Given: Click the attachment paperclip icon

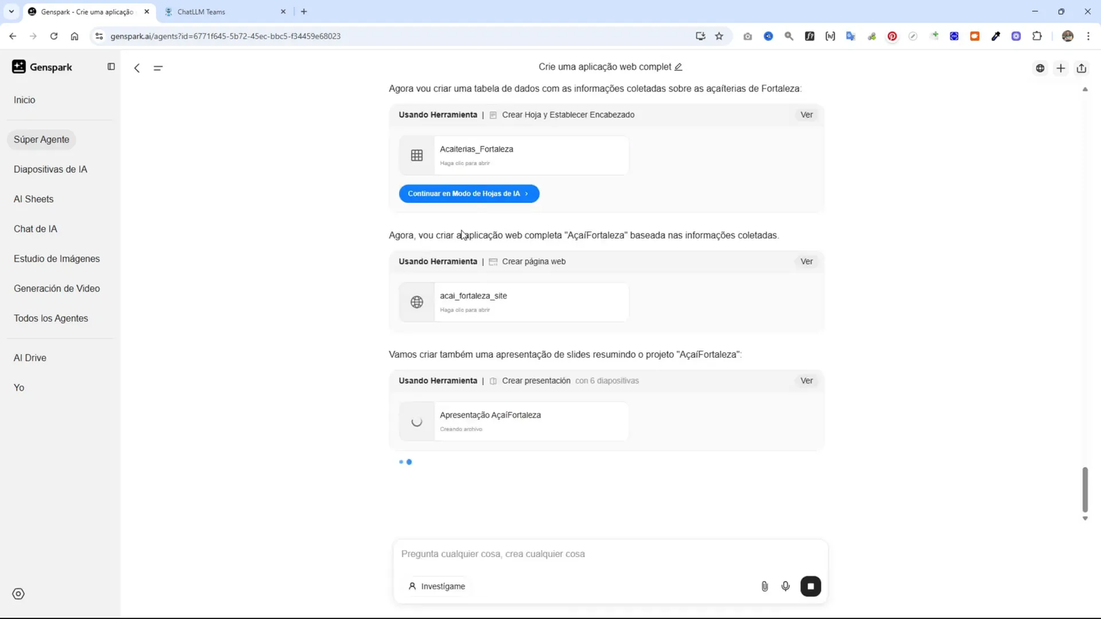Looking at the screenshot, I should pos(764,586).
